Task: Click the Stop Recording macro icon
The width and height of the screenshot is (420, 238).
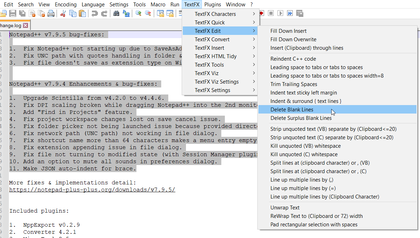Action: coord(271,13)
